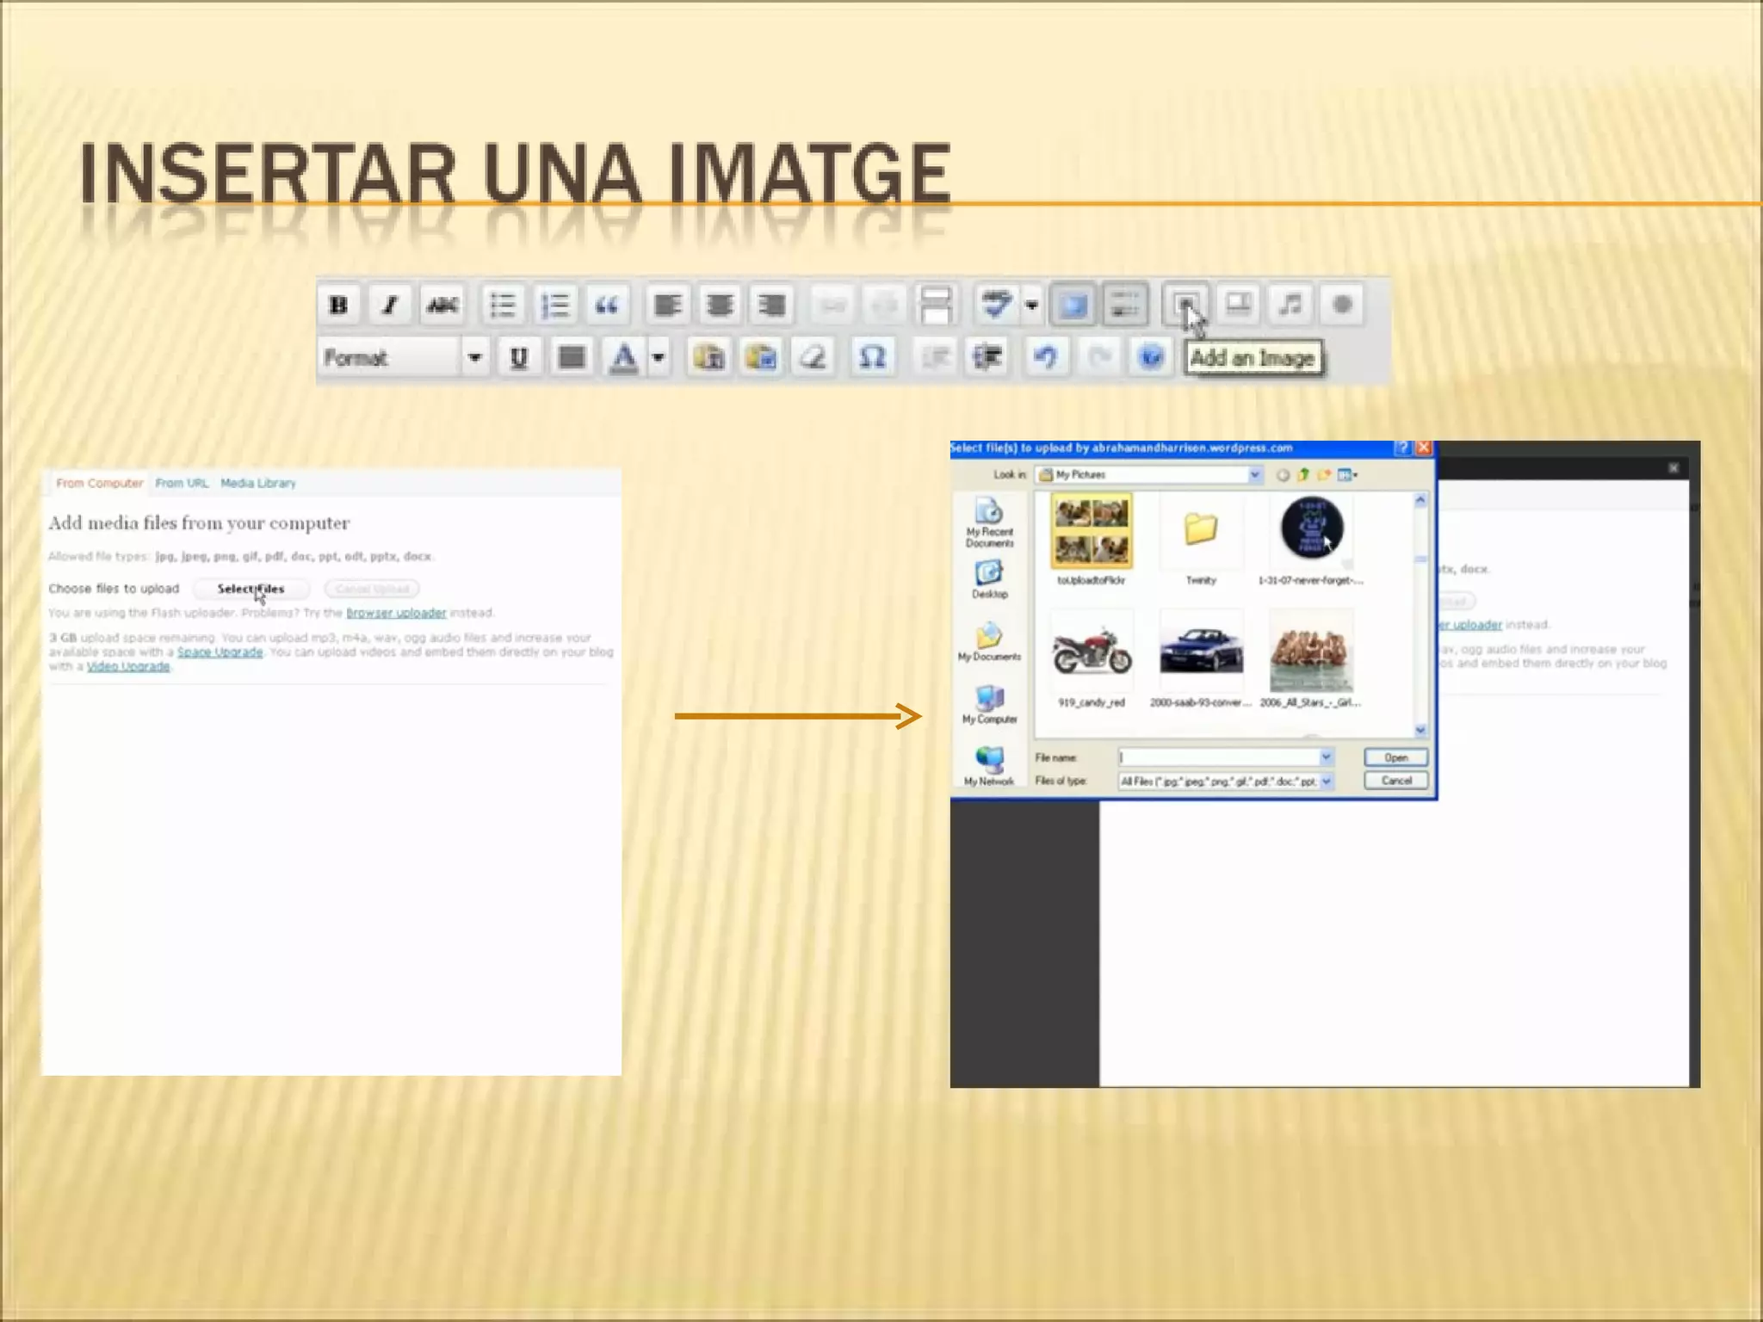
Task: Click the Select Files button
Action: pyautogui.click(x=251, y=589)
